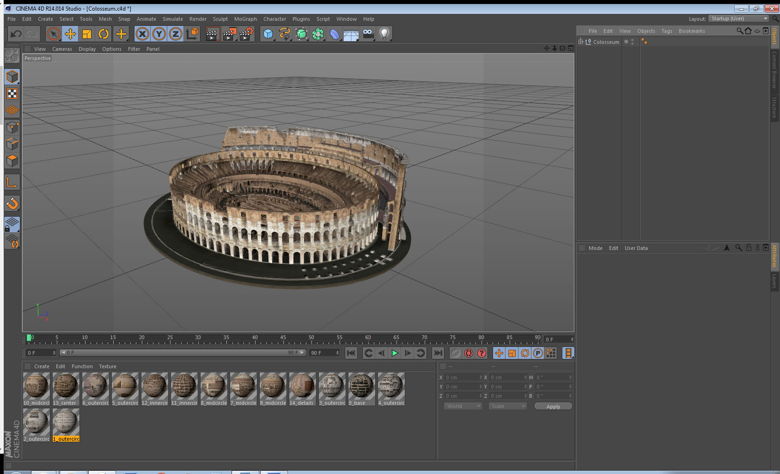Open Attributes Mode menu

[x=595, y=248]
